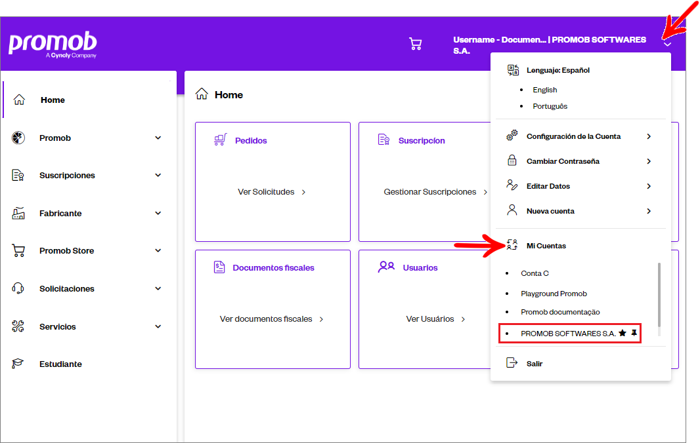Click the Configuración de la Cuenta gears icon
Screen dimensions: 700x443
coord(512,136)
